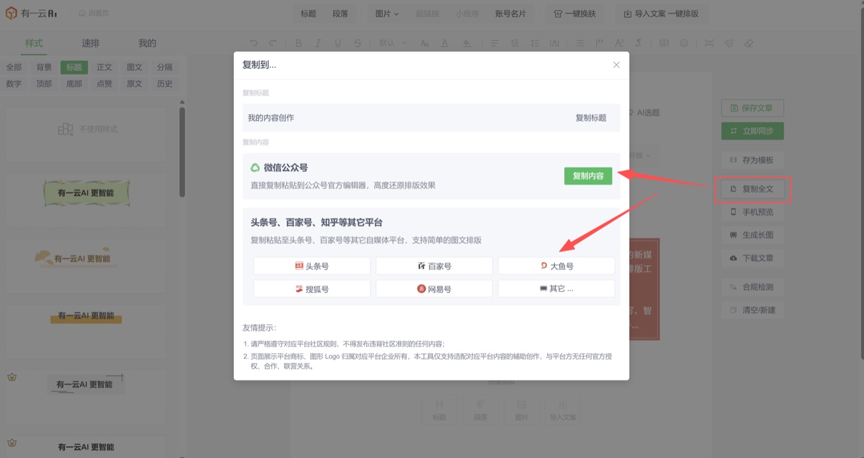
Task: Toggle italic formatting
Action: click(318, 43)
